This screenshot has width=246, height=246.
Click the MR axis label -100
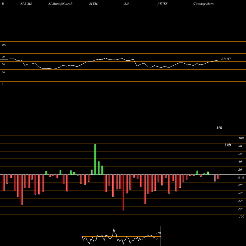coord(241,217)
